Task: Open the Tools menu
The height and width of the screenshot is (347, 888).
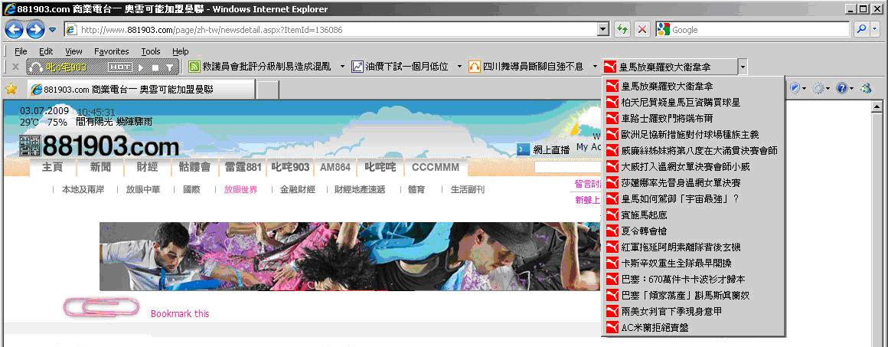Action: click(x=151, y=51)
